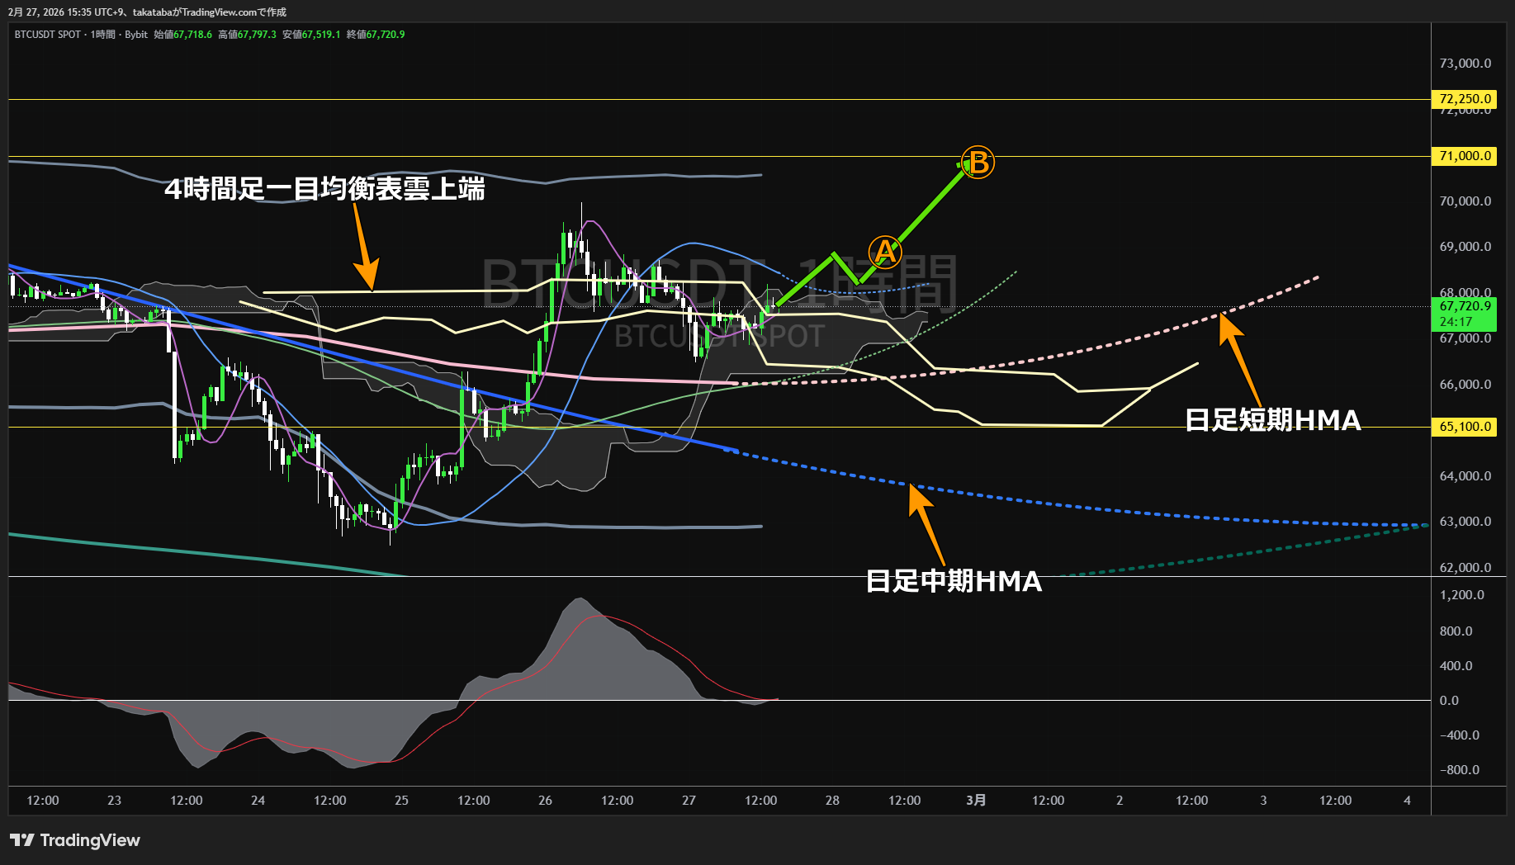Image resolution: width=1515 pixels, height=865 pixels.
Task: Click the 1時間 interval in chart legend
Action: (103, 35)
